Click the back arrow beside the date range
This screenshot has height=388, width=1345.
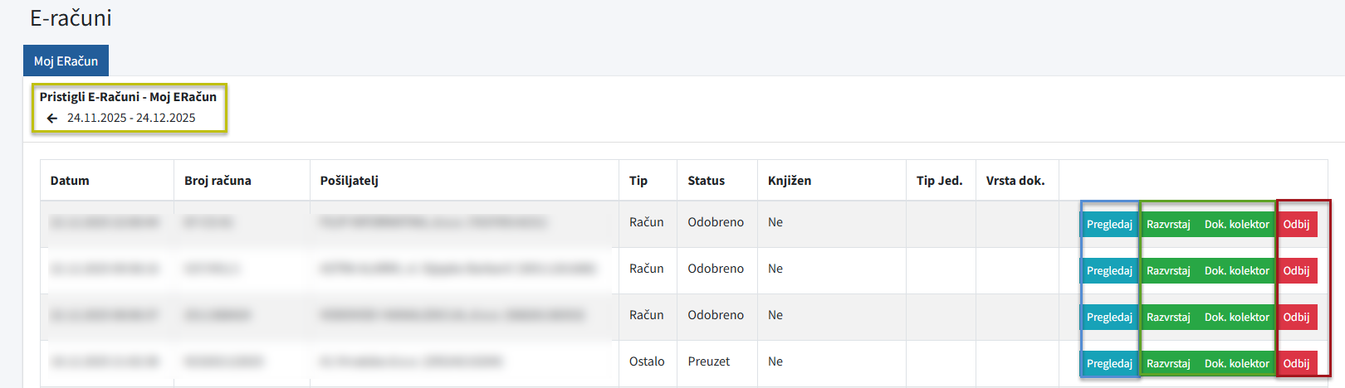[52, 119]
